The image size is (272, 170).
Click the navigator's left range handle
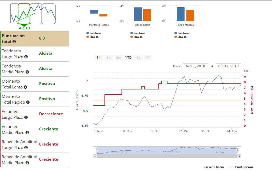pyautogui.click(x=97, y=150)
